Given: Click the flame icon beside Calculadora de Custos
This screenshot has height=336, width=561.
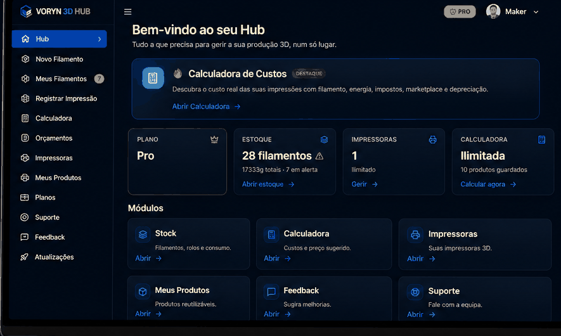Looking at the screenshot, I should (x=178, y=74).
